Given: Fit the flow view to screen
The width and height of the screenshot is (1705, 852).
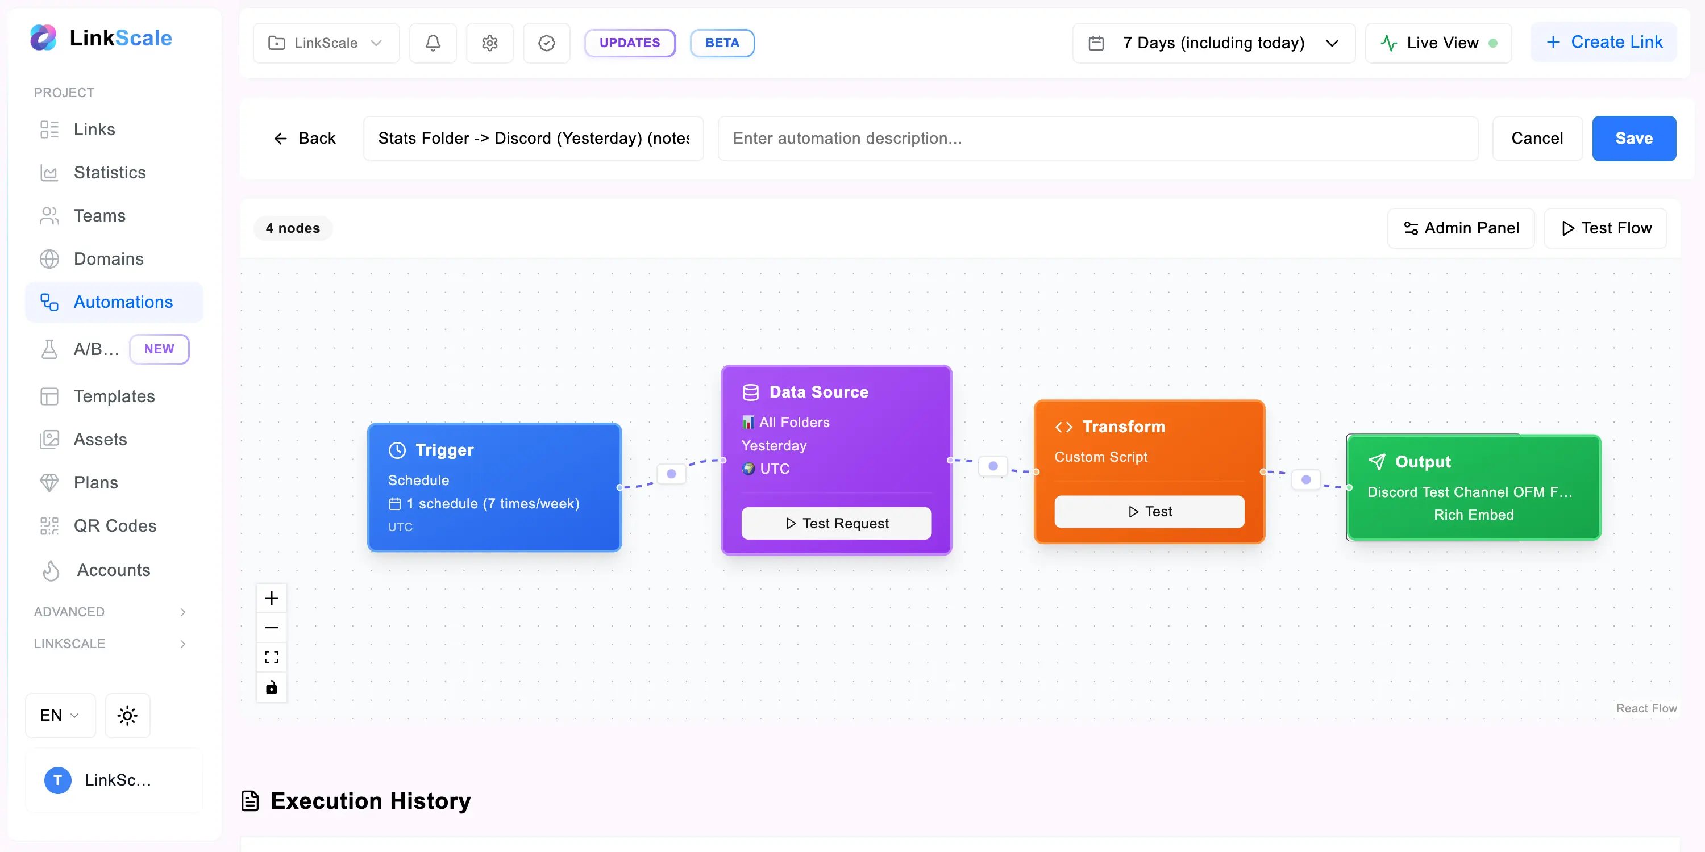Looking at the screenshot, I should (271, 657).
